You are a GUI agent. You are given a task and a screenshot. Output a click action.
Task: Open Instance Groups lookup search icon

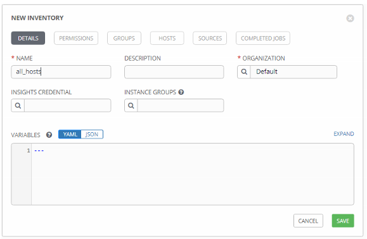131,106
